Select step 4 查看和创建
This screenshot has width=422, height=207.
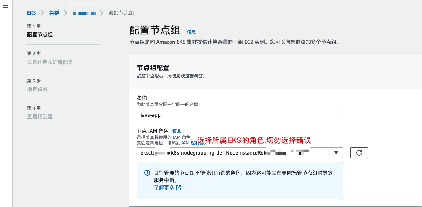pyautogui.click(x=40, y=117)
